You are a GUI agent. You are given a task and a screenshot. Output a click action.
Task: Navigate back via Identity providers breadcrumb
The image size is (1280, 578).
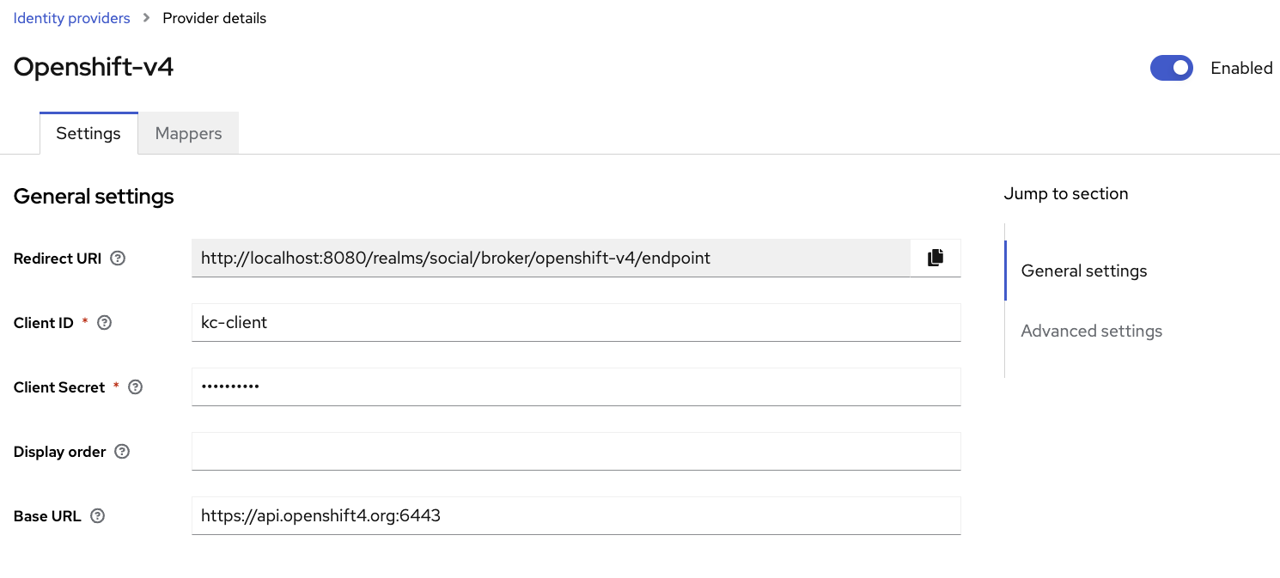71,17
